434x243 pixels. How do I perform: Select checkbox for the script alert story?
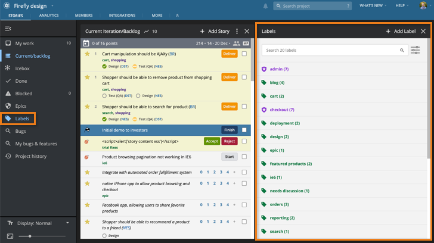point(244,141)
